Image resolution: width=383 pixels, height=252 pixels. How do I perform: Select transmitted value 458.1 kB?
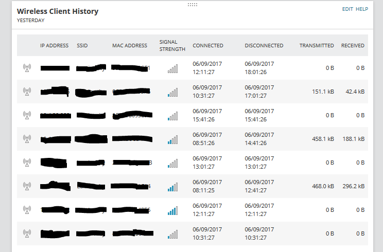[323, 139]
